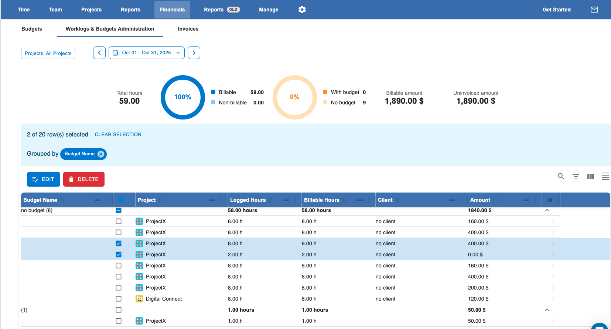
Task: Click the CLEAR SELECTION link
Action: tap(118, 135)
